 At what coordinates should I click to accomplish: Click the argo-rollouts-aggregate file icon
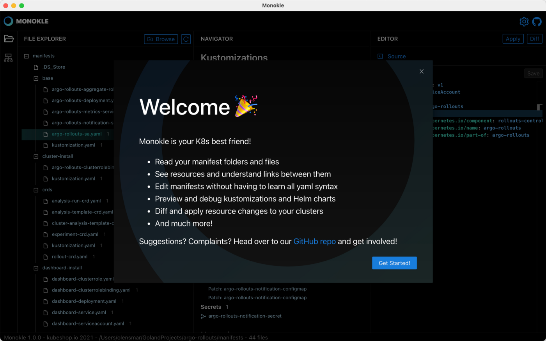click(45, 90)
